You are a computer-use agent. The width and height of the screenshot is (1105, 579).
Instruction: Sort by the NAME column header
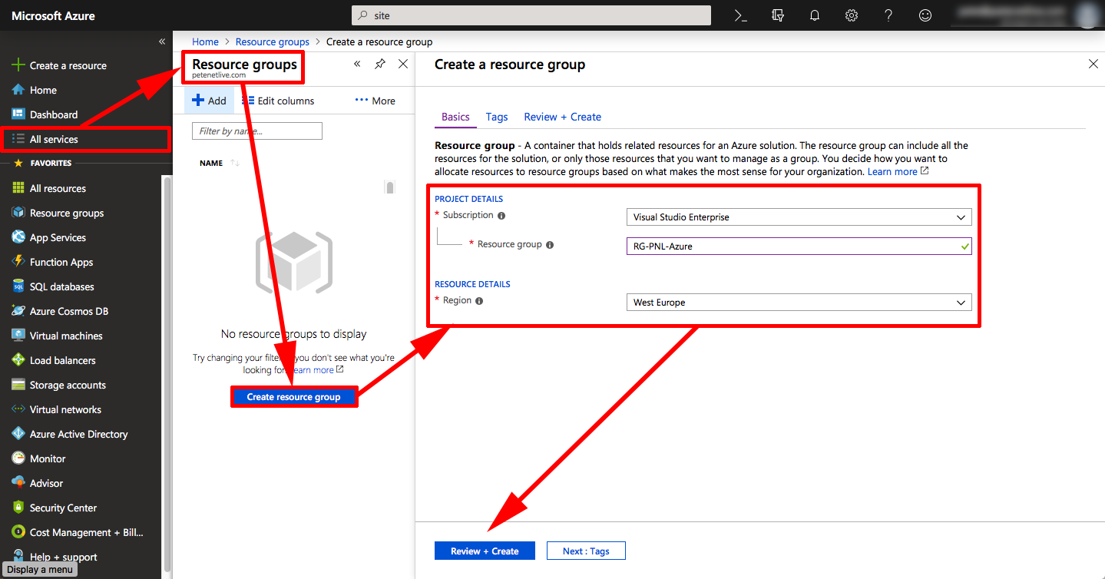tap(211, 163)
